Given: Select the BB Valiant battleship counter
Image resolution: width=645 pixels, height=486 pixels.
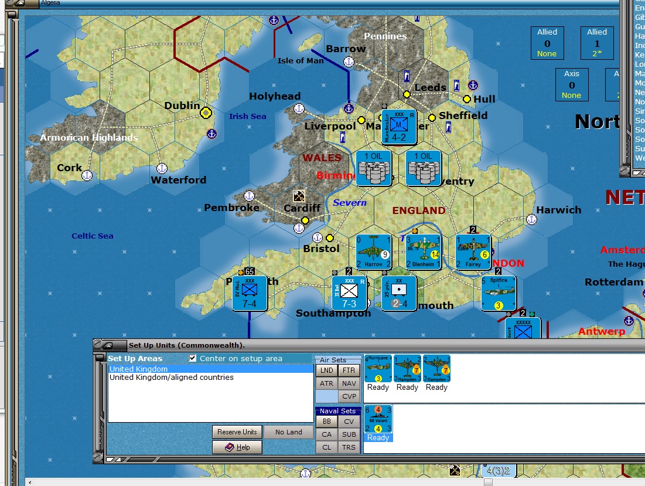Looking at the screenshot, I should tap(378, 419).
